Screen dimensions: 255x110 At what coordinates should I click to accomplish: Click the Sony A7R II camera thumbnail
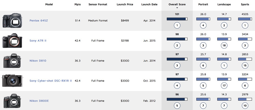click(x=12, y=41)
